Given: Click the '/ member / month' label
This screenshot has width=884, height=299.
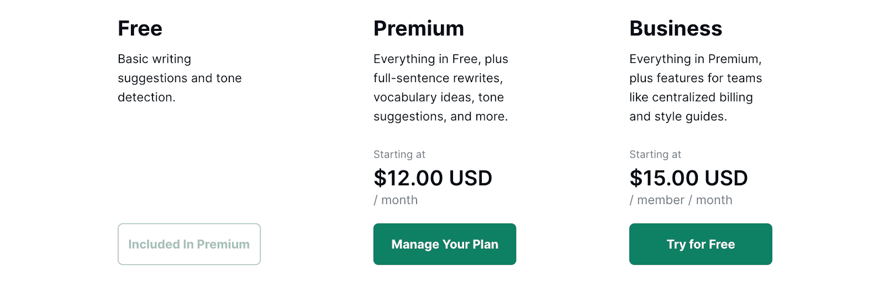Looking at the screenshot, I should pyautogui.click(x=681, y=200).
